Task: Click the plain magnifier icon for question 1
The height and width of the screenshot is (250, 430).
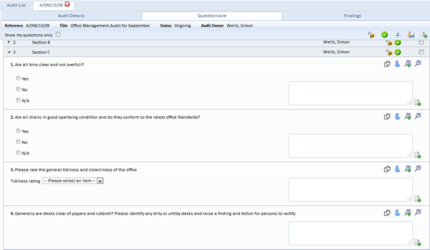Action: click(418, 63)
